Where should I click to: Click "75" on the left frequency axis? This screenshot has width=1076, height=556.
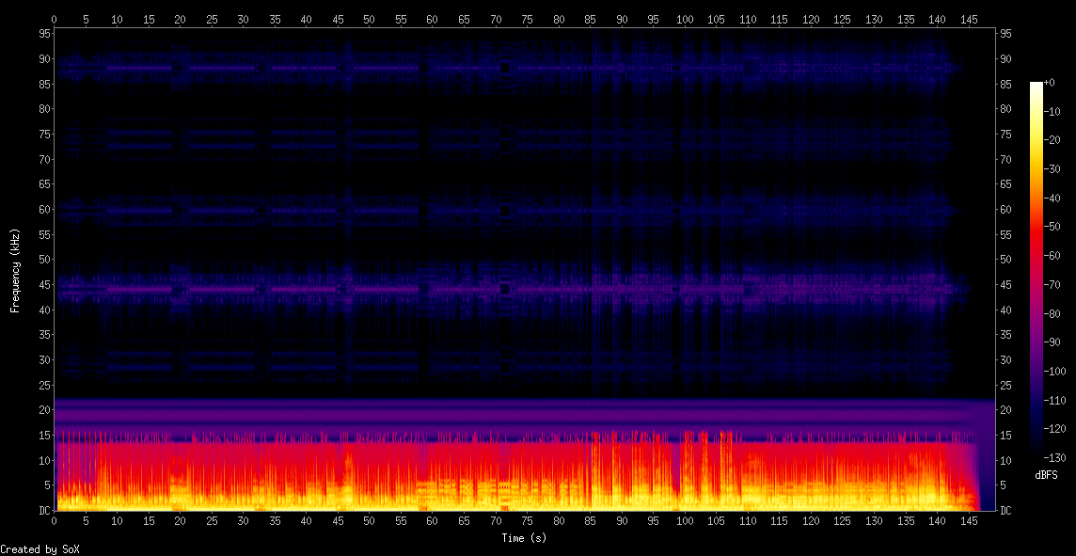coord(44,135)
